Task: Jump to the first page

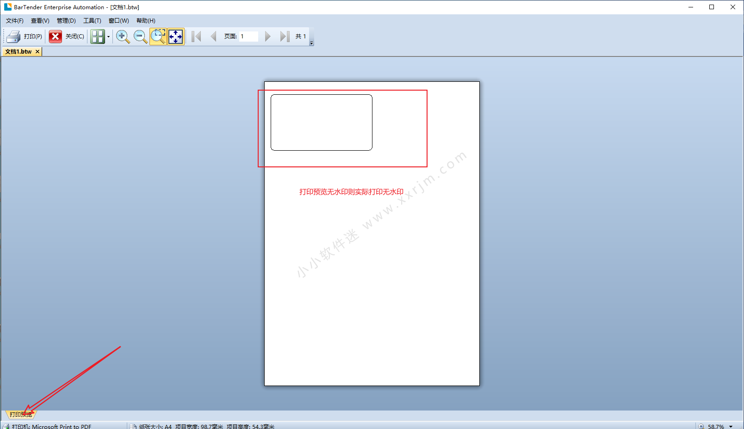Action: click(196, 37)
